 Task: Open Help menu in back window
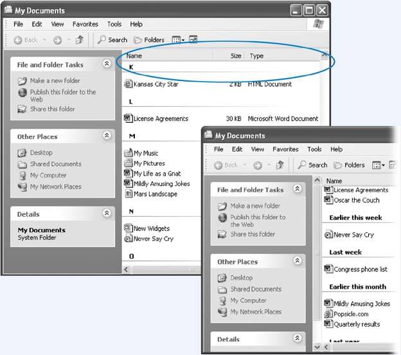coord(136,24)
